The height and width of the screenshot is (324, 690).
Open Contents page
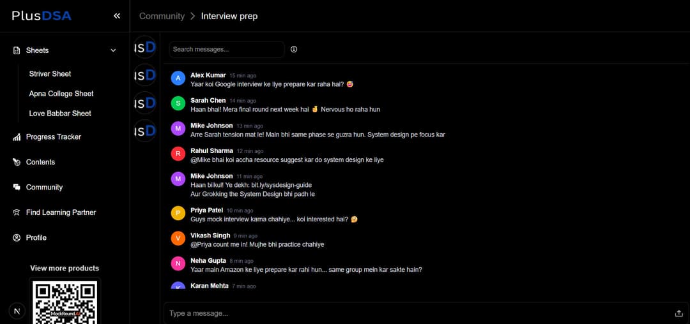pyautogui.click(x=40, y=162)
